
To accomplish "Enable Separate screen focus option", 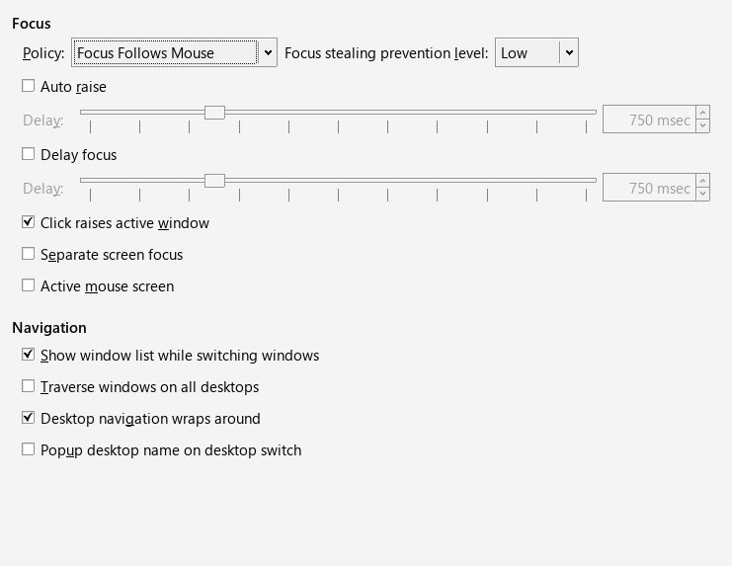I will (29, 255).
